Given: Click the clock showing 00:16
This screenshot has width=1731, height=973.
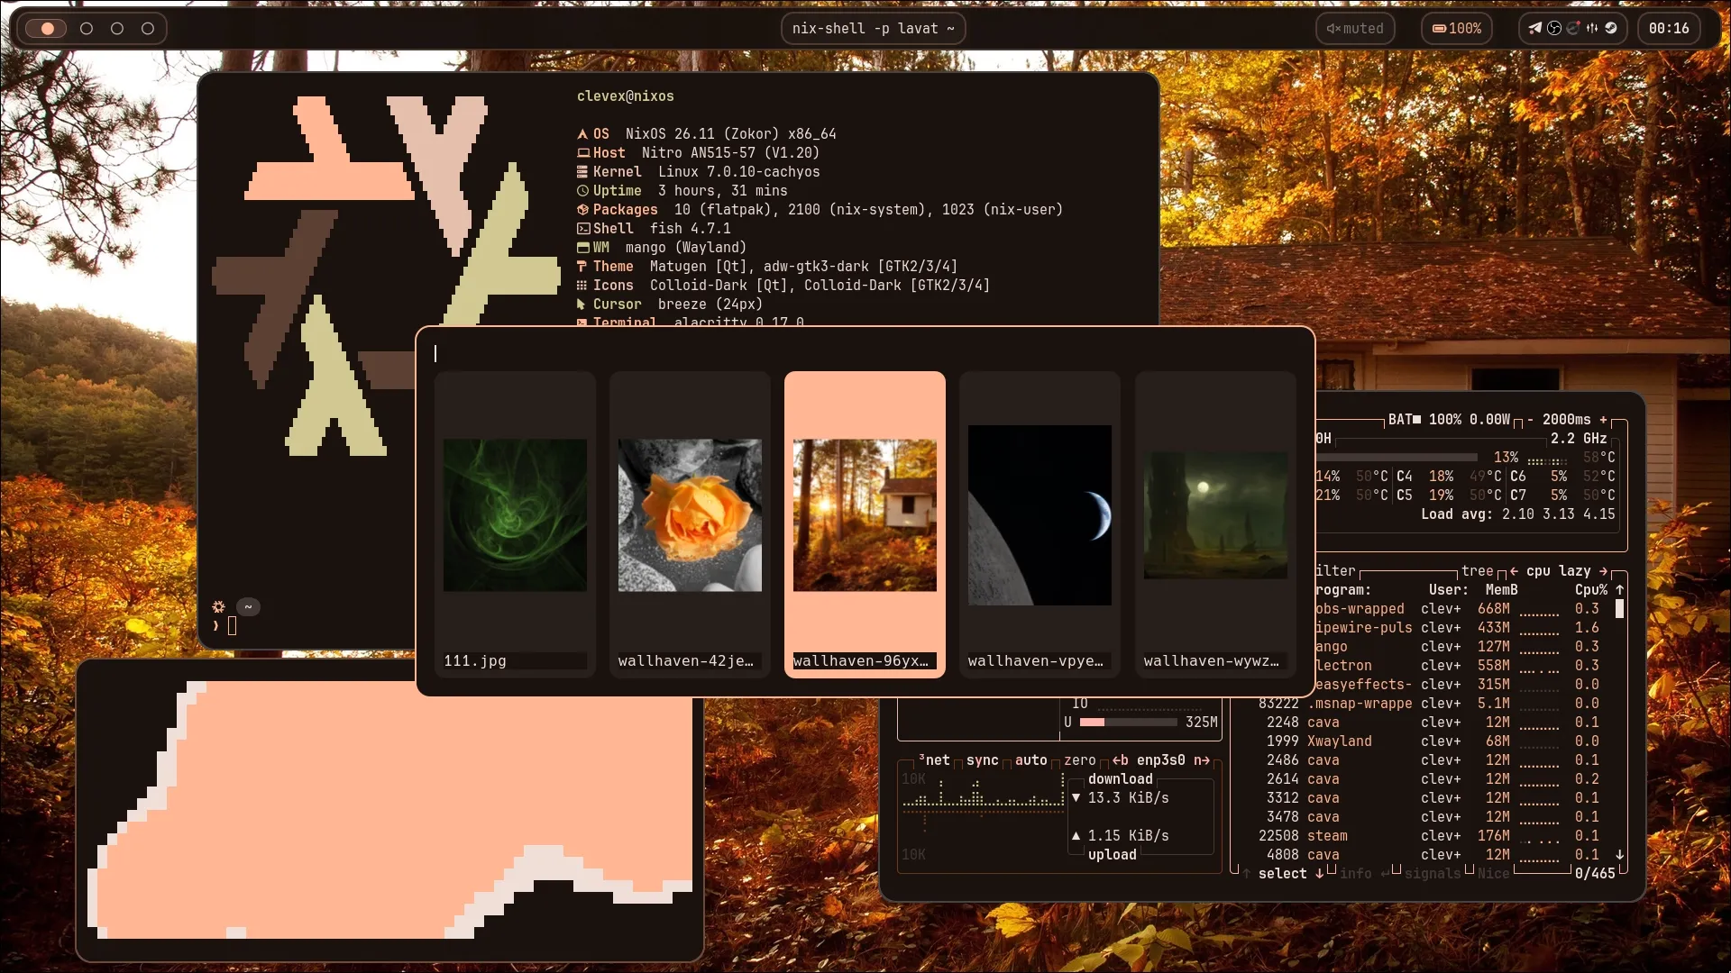Looking at the screenshot, I should click(1669, 29).
